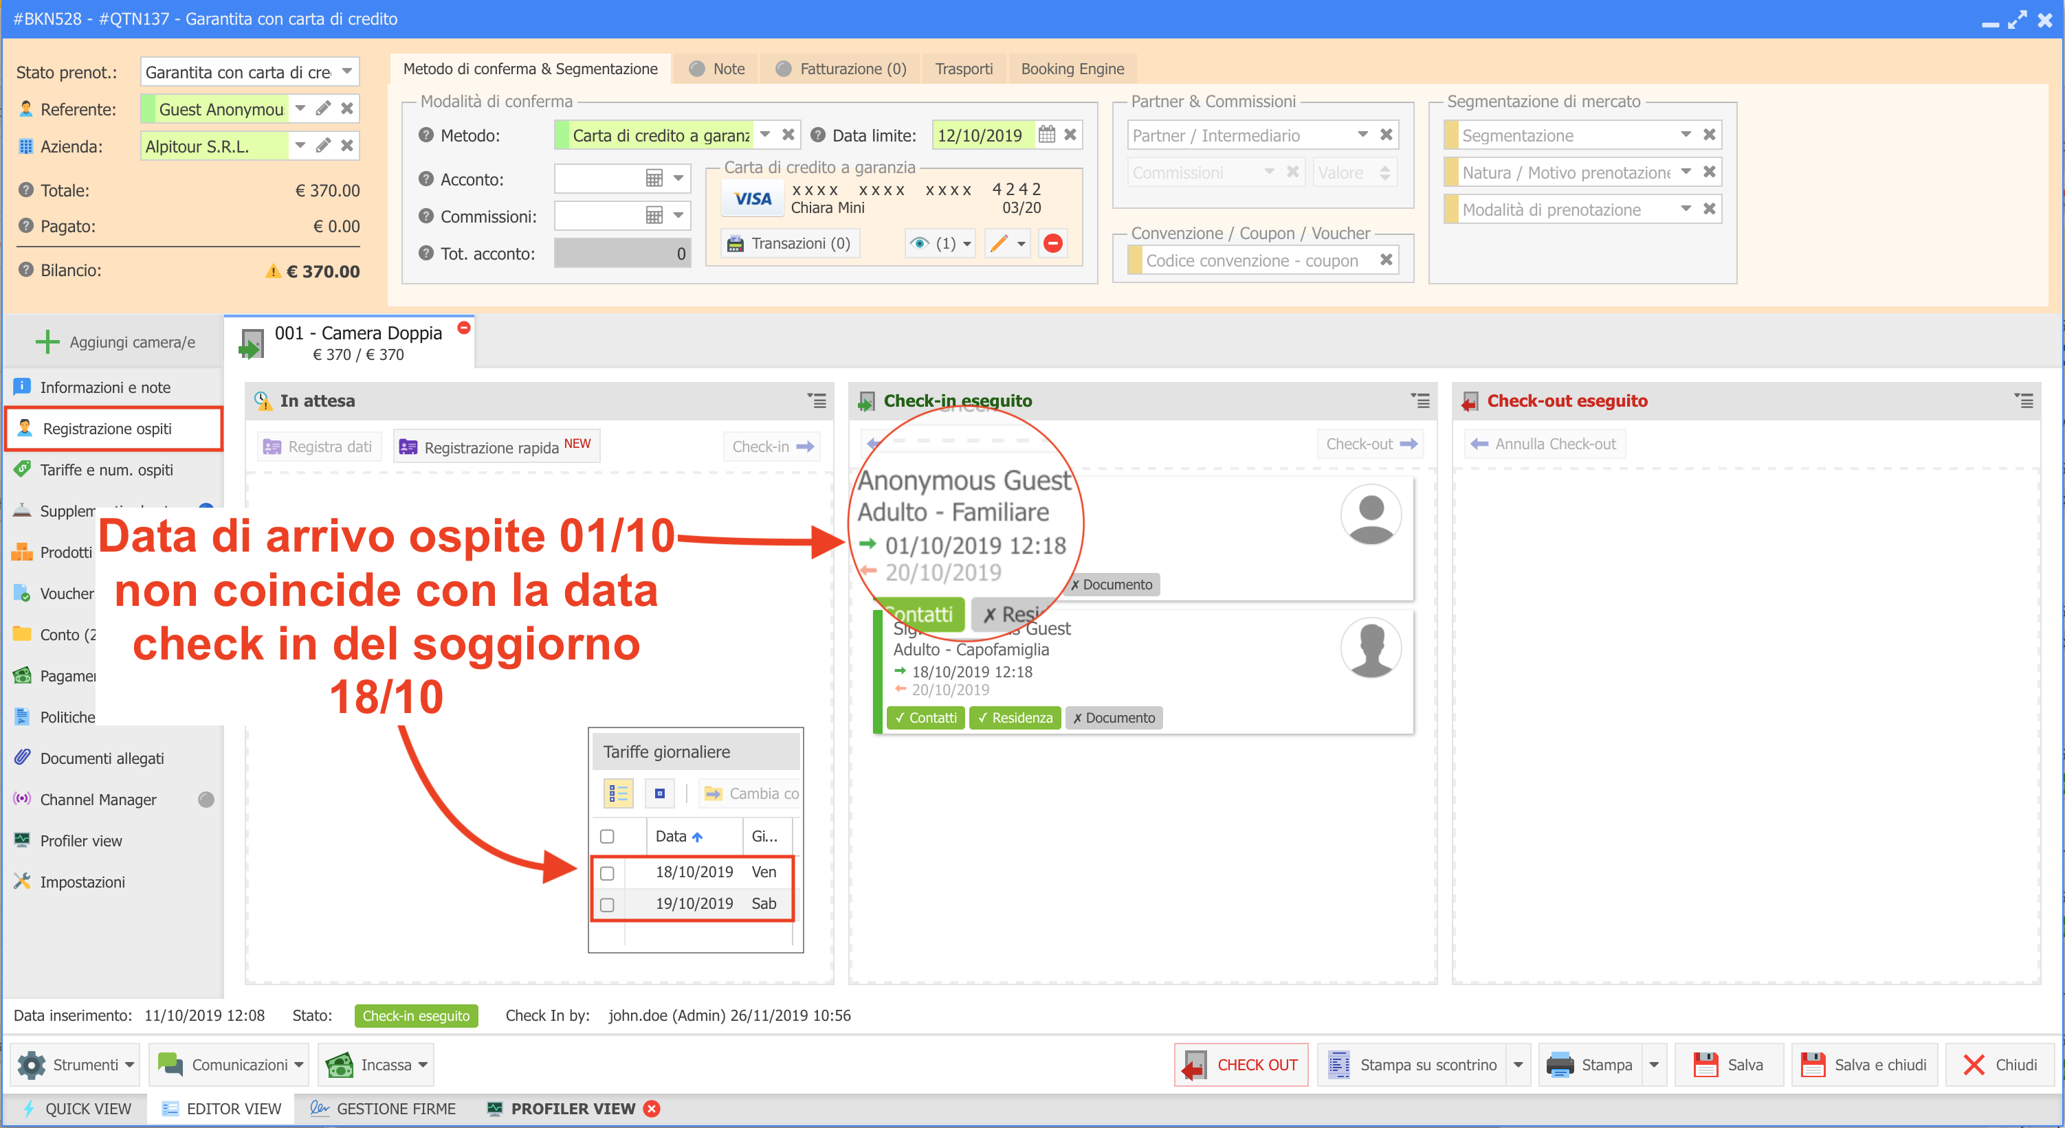Image resolution: width=2065 pixels, height=1128 pixels.
Task: Clear the Modalità di prenotazione field
Action: [1709, 208]
